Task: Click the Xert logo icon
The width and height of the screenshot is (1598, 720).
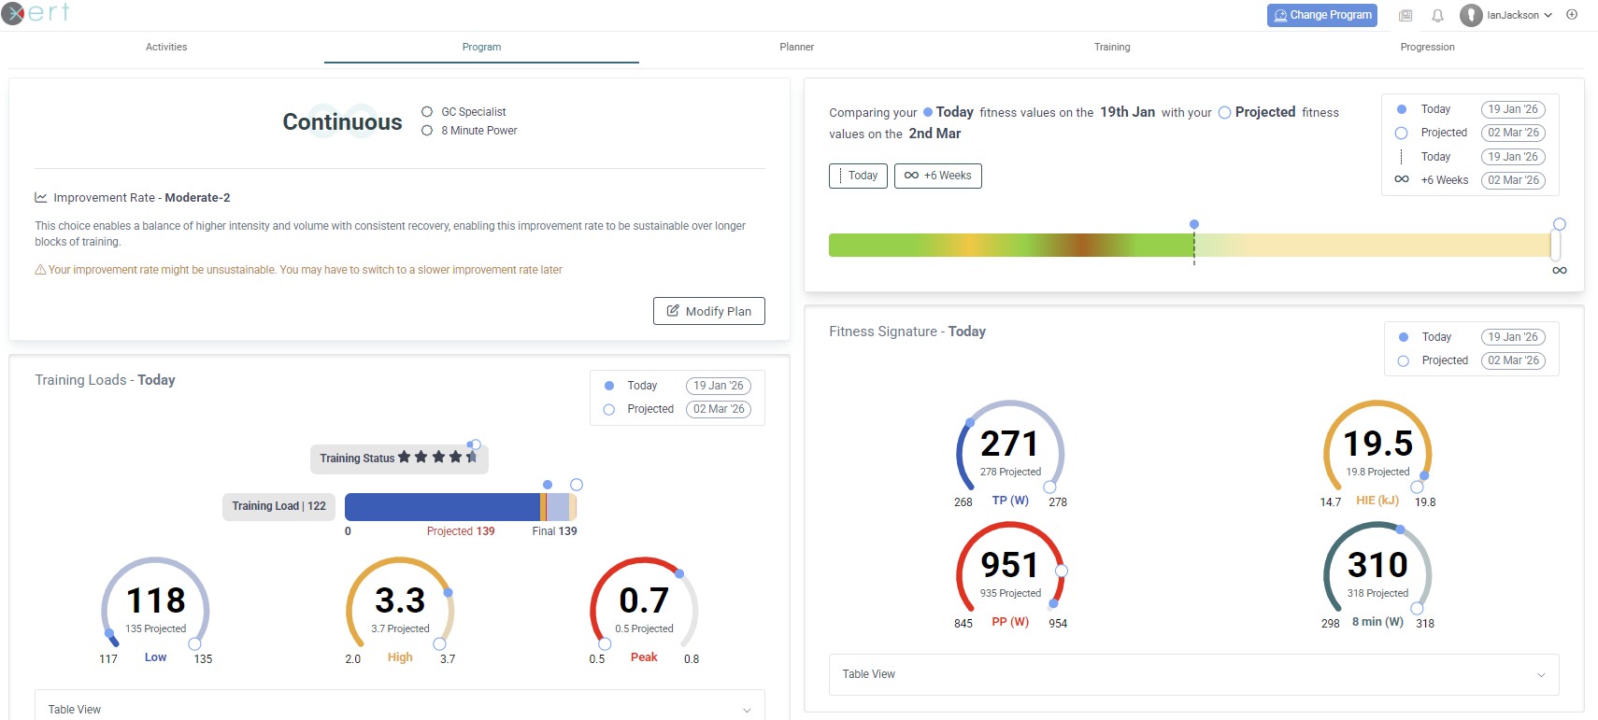Action: (13, 13)
